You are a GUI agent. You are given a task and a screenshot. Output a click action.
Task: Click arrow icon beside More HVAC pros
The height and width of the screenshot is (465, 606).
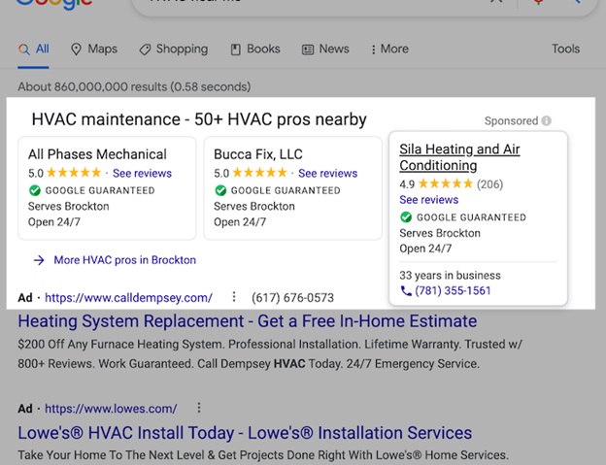click(39, 260)
